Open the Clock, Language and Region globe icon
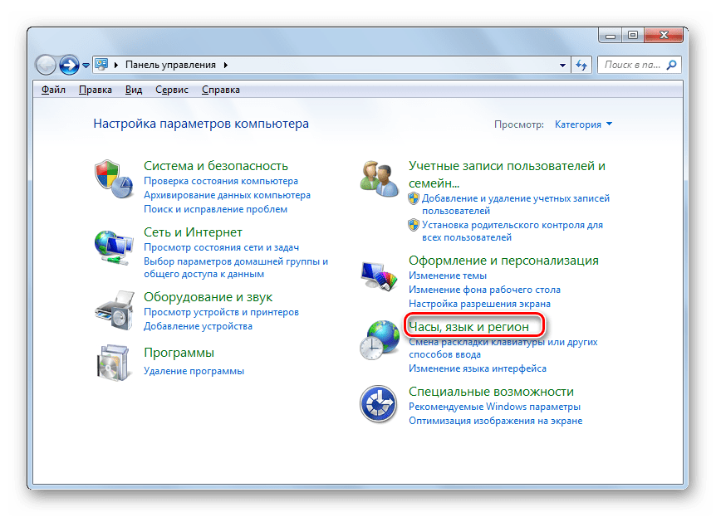This screenshot has width=716, height=517. click(x=379, y=340)
